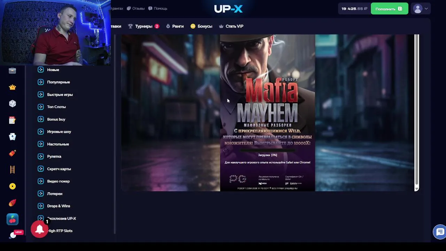Click the Загрузка [0%] text
Viewport: 446px width, 251px height.
[x=268, y=155]
